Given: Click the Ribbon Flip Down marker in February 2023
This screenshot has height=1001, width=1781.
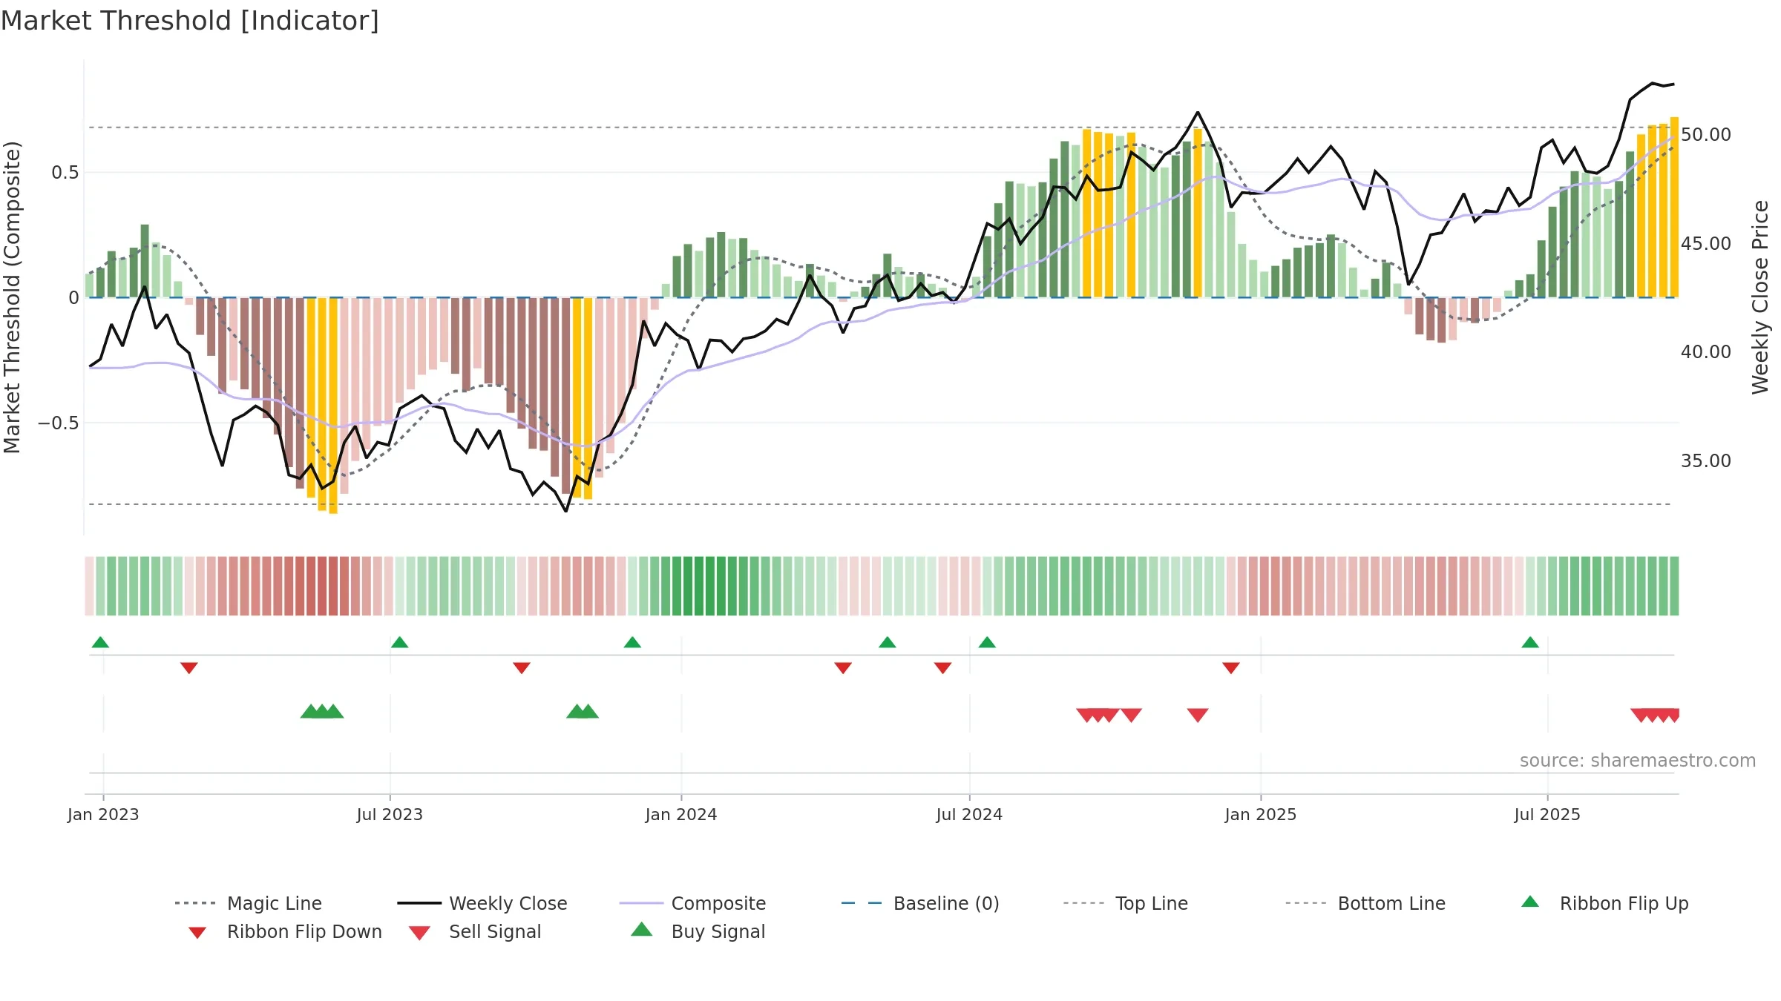Looking at the screenshot, I should pyautogui.click(x=189, y=668).
